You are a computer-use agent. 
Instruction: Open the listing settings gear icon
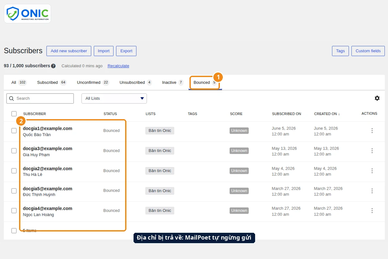pos(377,98)
